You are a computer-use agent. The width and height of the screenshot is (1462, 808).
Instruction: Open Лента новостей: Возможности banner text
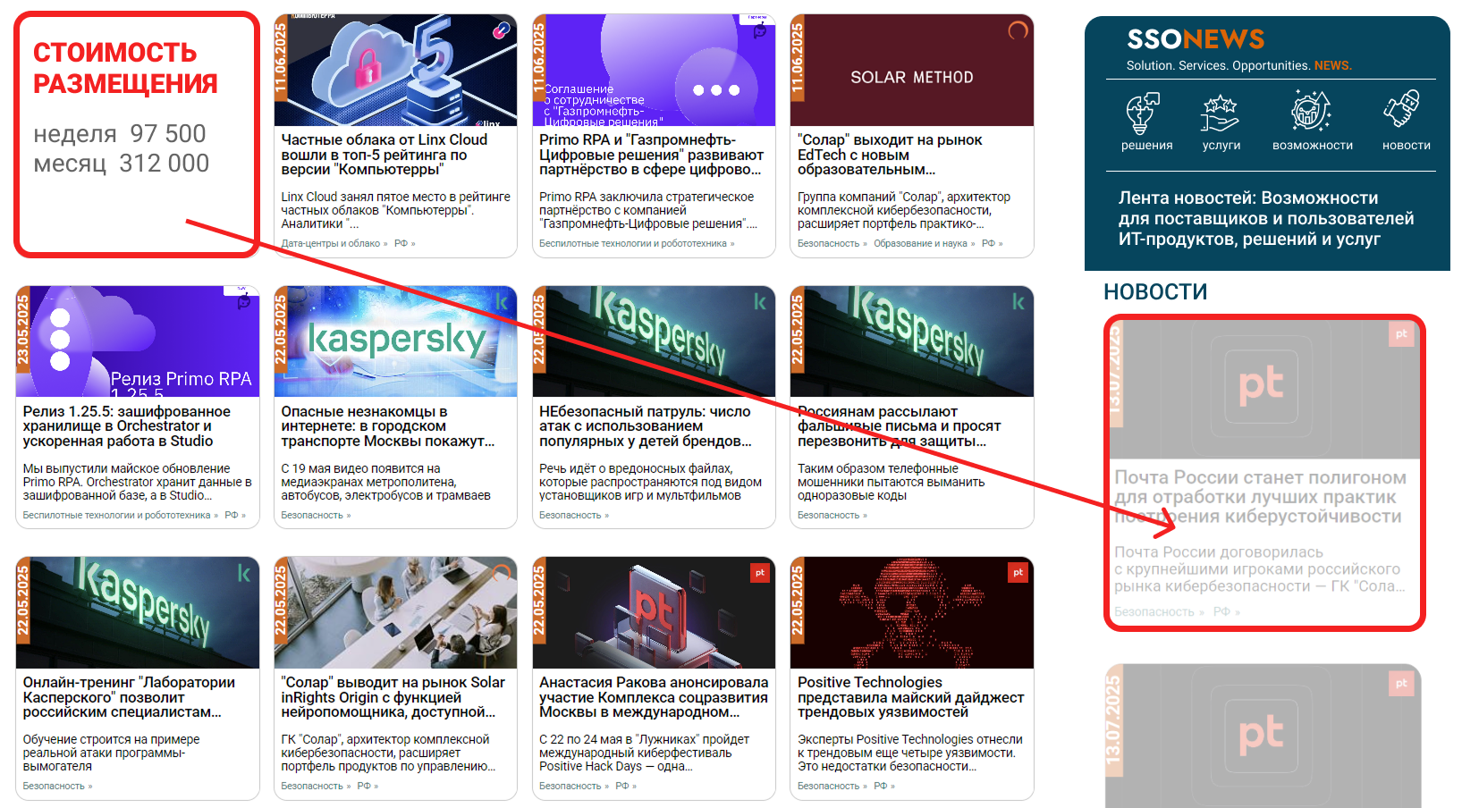click(1265, 218)
